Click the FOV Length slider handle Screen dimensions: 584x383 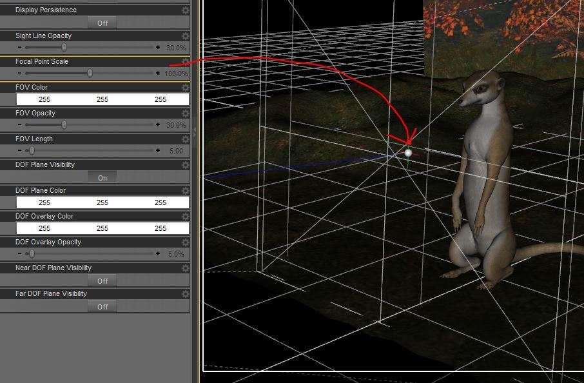[x=32, y=150]
